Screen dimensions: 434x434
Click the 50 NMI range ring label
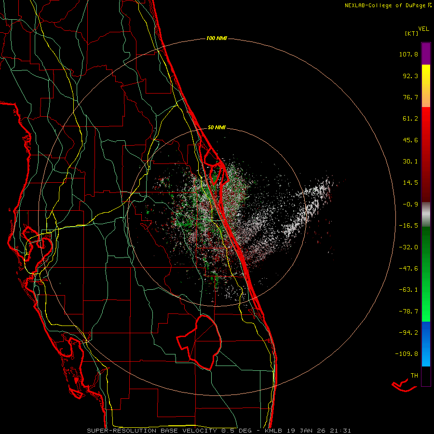coord(217,127)
